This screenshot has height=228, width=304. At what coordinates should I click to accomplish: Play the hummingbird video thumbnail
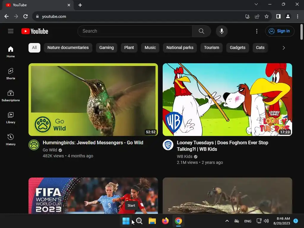click(93, 99)
